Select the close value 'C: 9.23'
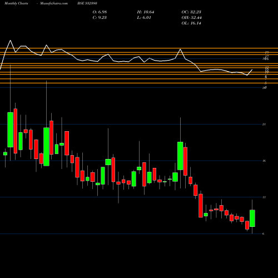 point(100,18)
